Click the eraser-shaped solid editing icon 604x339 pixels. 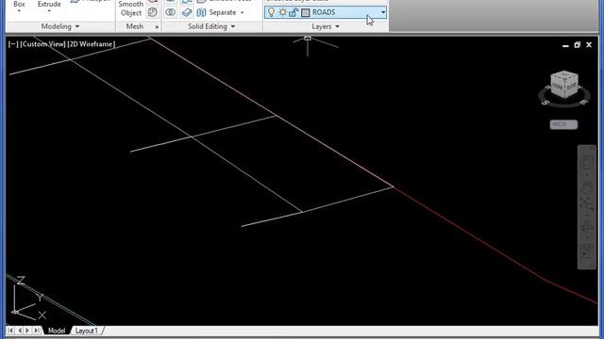[187, 12]
